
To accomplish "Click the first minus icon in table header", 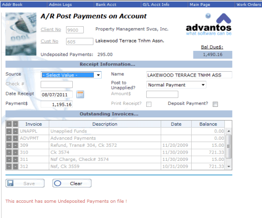I will point(9,124).
